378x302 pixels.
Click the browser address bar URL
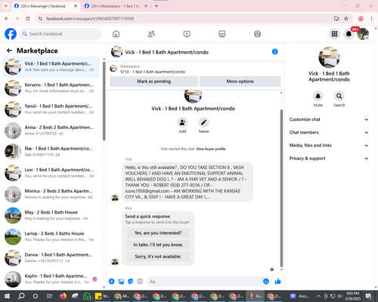click(x=90, y=19)
